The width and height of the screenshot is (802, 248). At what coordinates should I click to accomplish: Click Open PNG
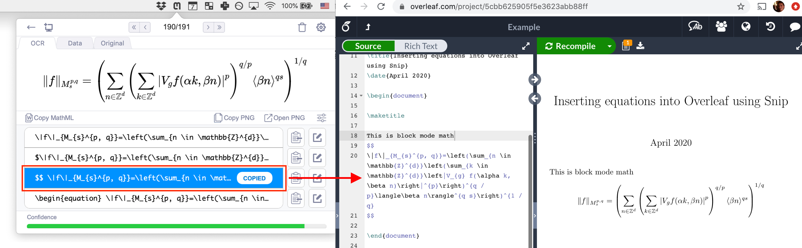coord(285,118)
